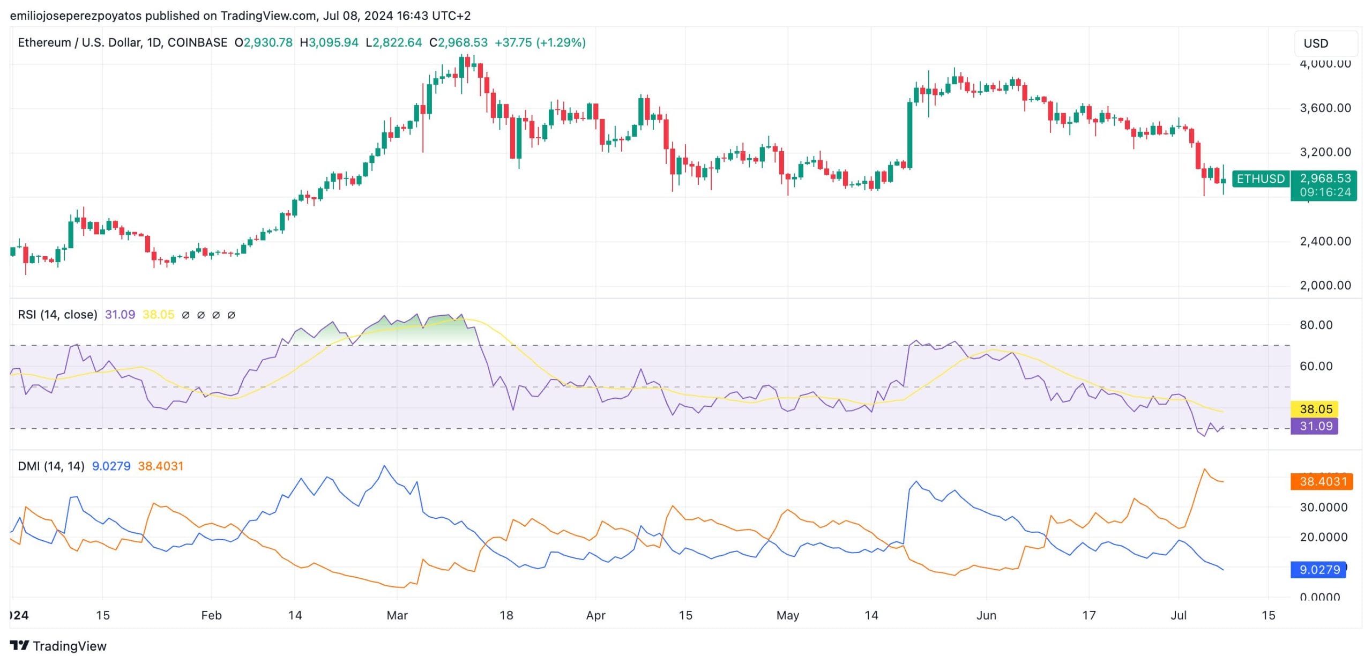This screenshot has height=663, width=1372.
Task: Click the blue 9.0279 DMI legend value
Action: [111, 466]
